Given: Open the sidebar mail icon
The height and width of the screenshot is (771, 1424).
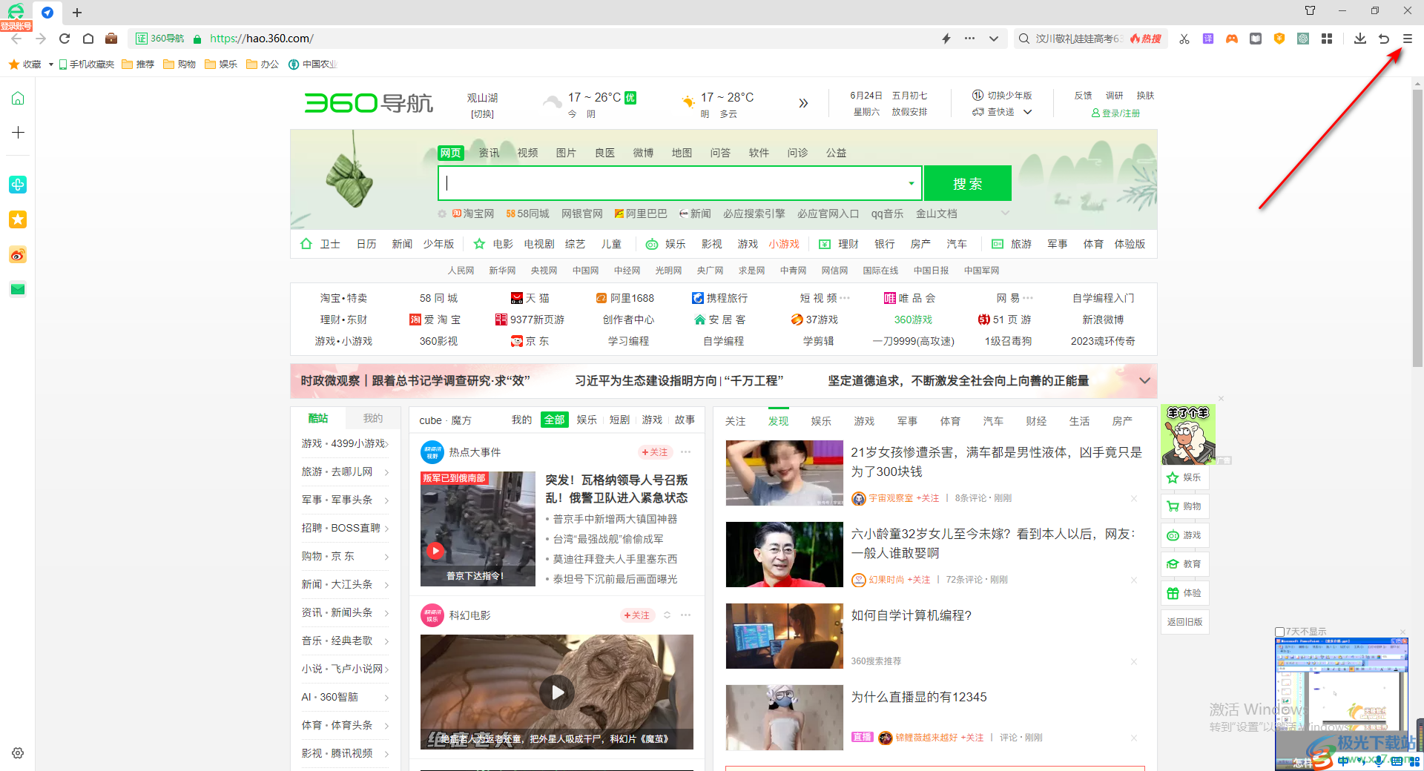Looking at the screenshot, I should (x=18, y=289).
